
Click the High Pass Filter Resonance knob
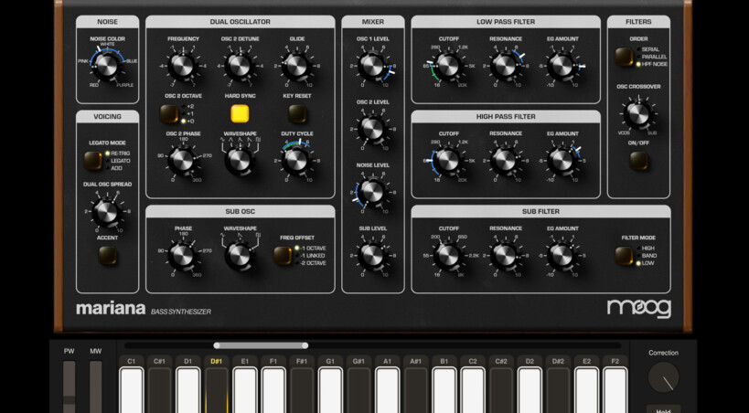505,161
